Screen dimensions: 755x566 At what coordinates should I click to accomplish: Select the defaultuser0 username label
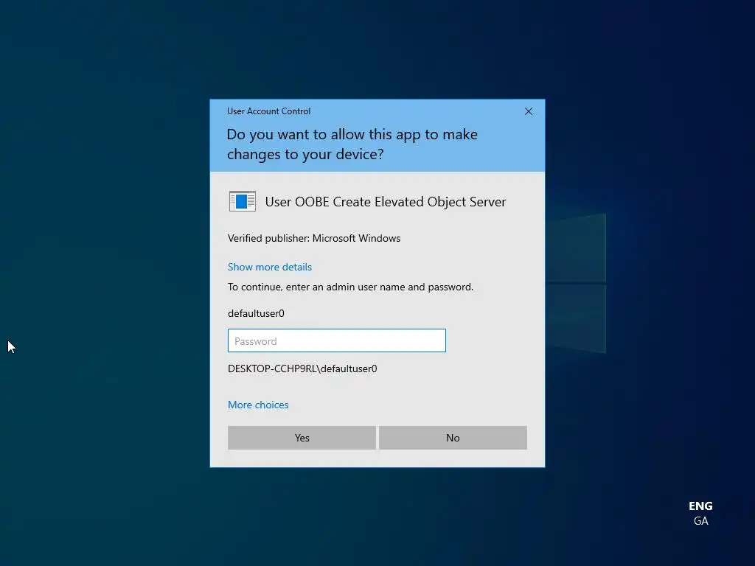256,313
